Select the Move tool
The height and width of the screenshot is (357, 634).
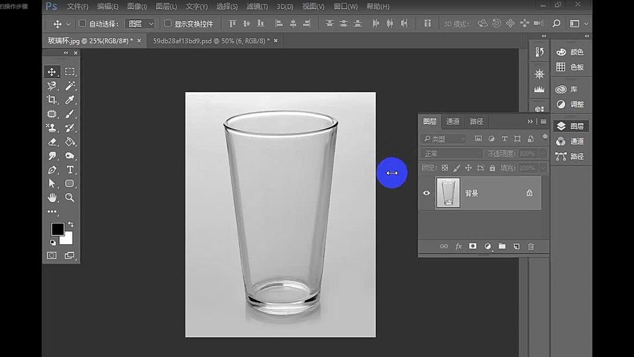click(52, 71)
